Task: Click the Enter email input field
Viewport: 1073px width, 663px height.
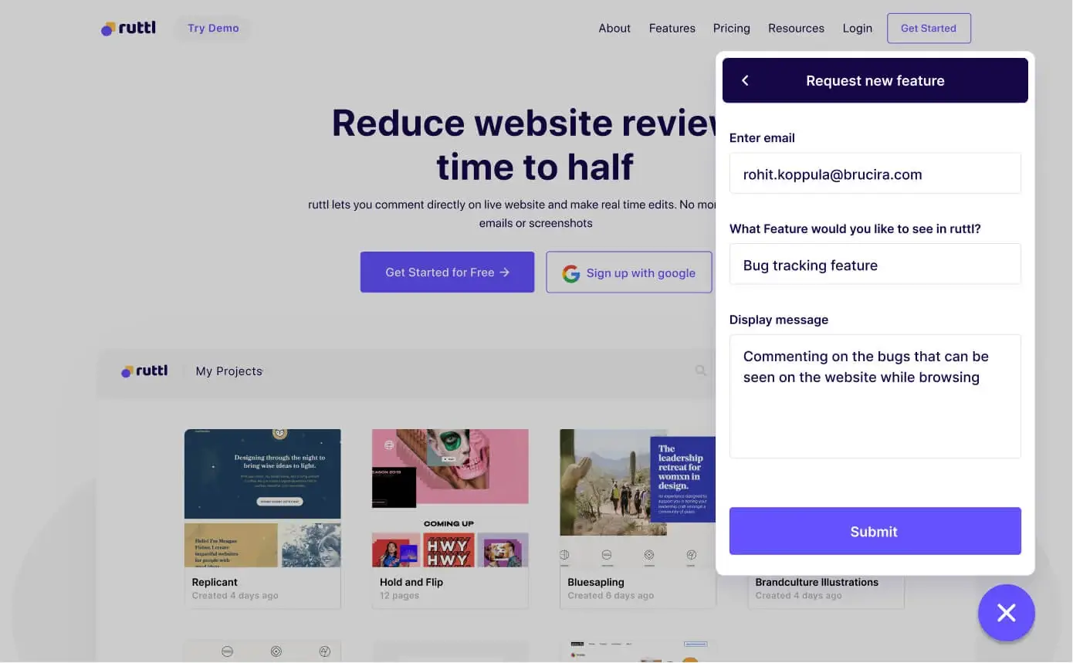Action: click(875, 174)
